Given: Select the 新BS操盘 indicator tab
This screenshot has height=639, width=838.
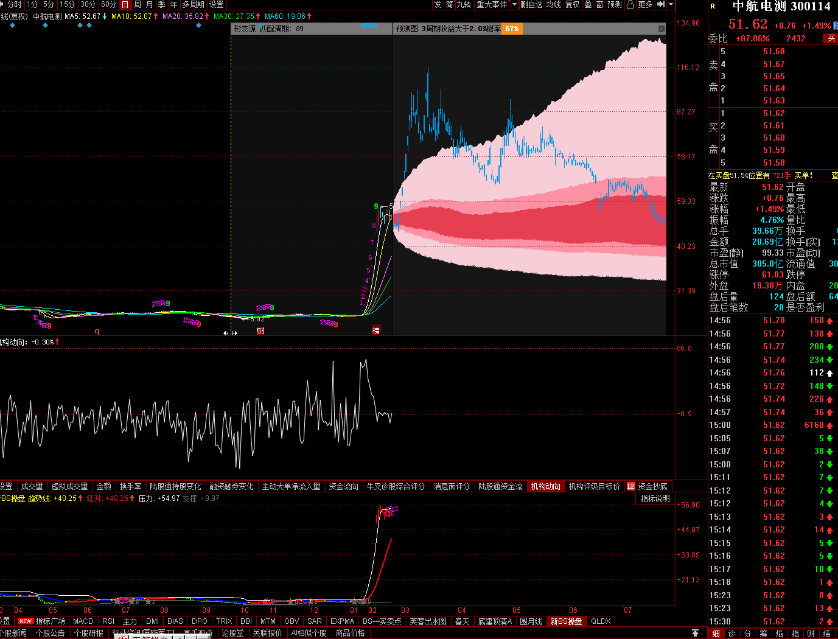Looking at the screenshot, I should [x=566, y=621].
